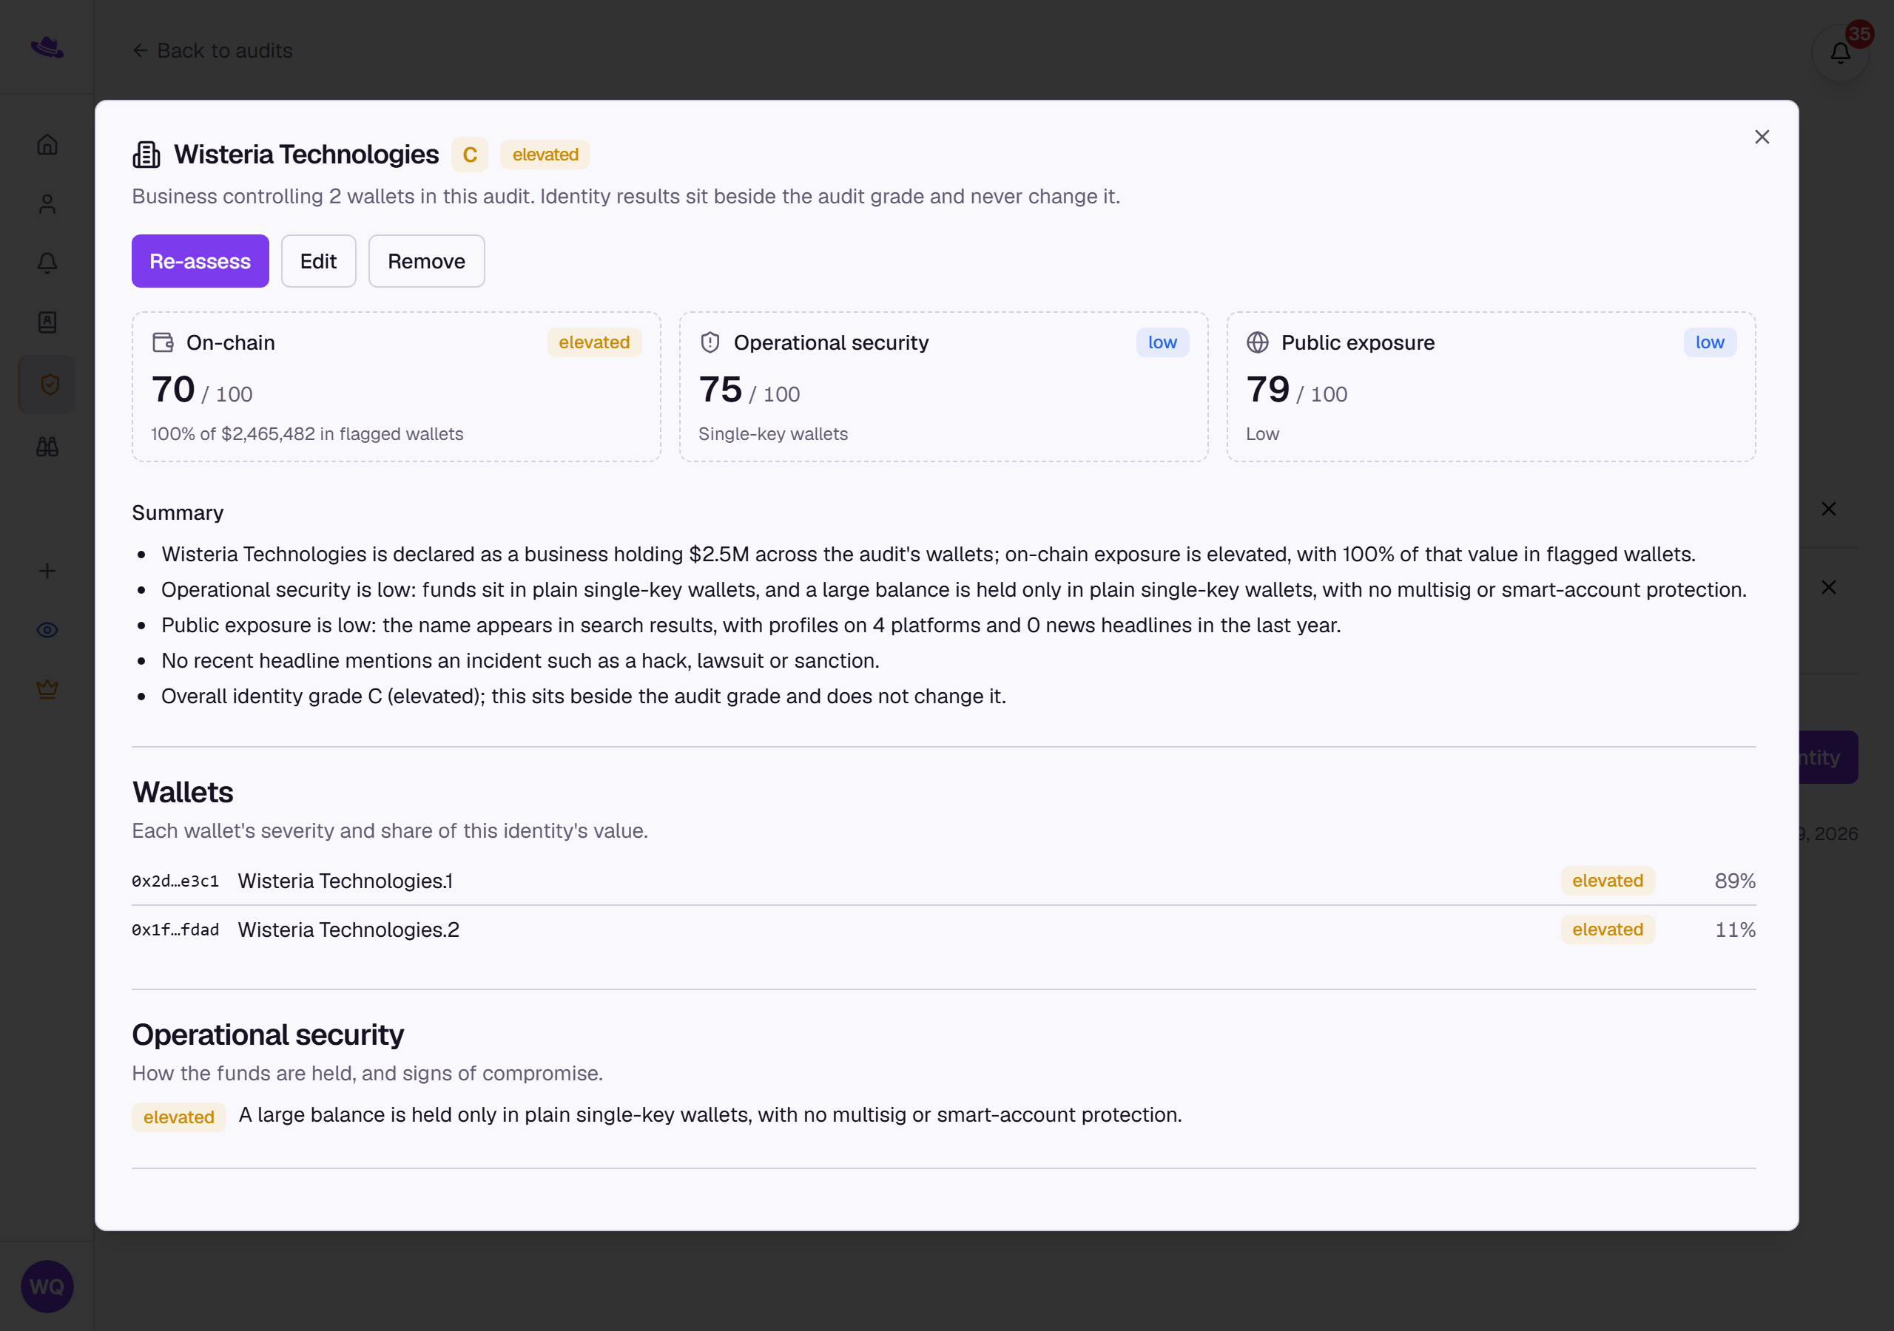Click the crown icon in sidebar
The width and height of the screenshot is (1894, 1331).
point(47,689)
